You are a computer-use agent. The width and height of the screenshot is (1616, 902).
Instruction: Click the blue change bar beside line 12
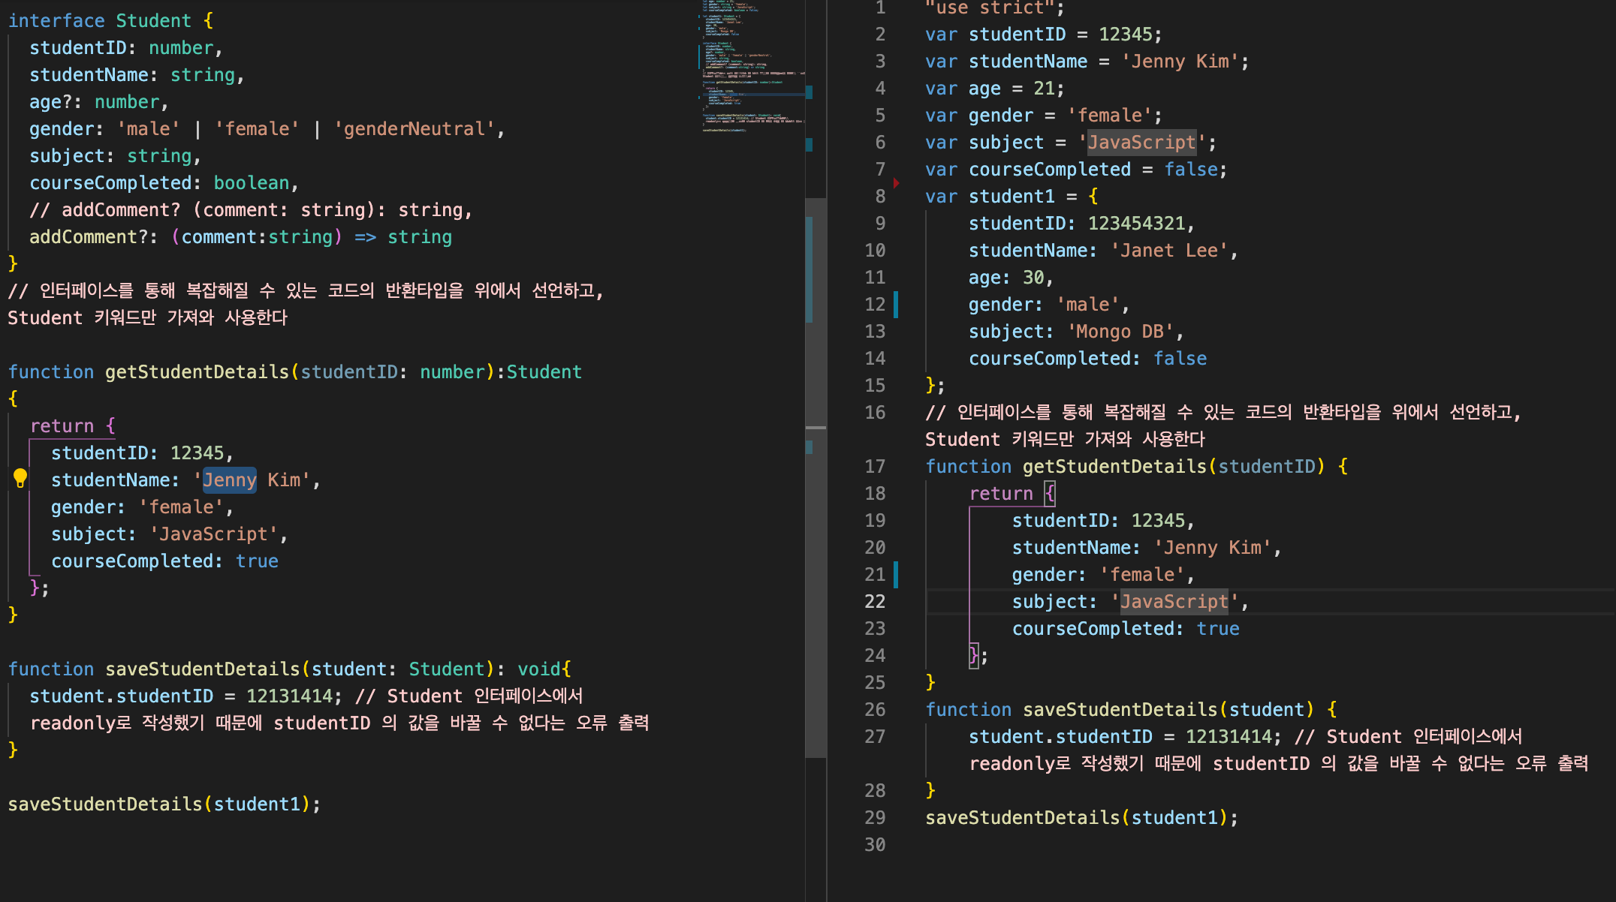click(896, 304)
